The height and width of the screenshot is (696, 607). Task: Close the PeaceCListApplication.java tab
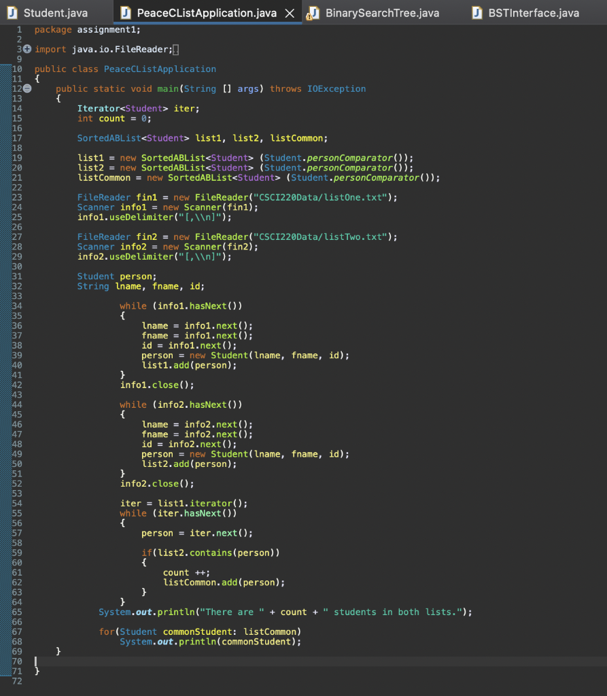(290, 12)
